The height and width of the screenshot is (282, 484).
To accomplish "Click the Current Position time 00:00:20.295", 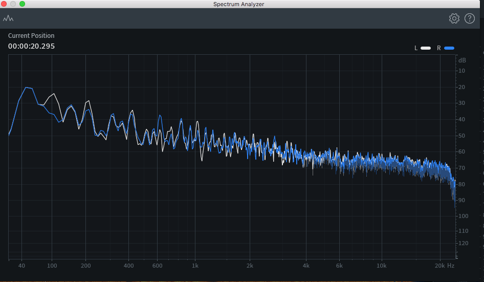I will (x=32, y=46).
